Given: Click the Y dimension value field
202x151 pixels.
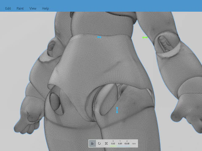Looking at the screenshot, I should [x=120, y=143].
